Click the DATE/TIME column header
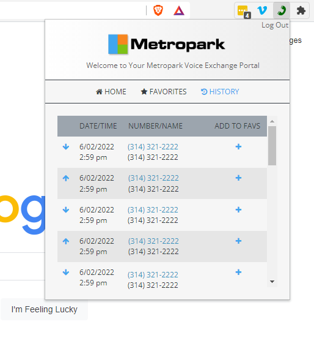The width and height of the screenshot is (314, 346). coord(98,126)
